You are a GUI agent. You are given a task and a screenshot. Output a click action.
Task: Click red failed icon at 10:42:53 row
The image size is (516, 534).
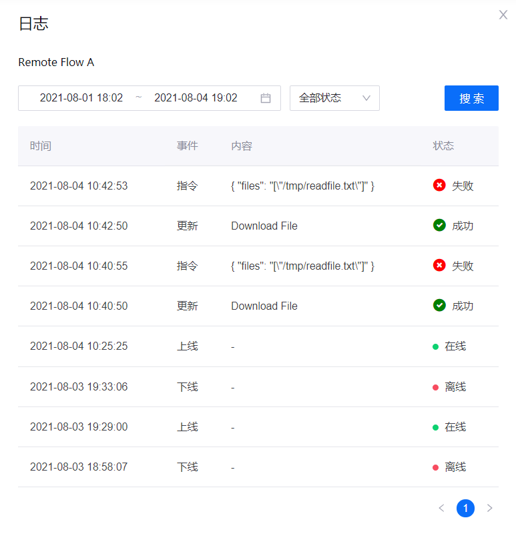(439, 186)
